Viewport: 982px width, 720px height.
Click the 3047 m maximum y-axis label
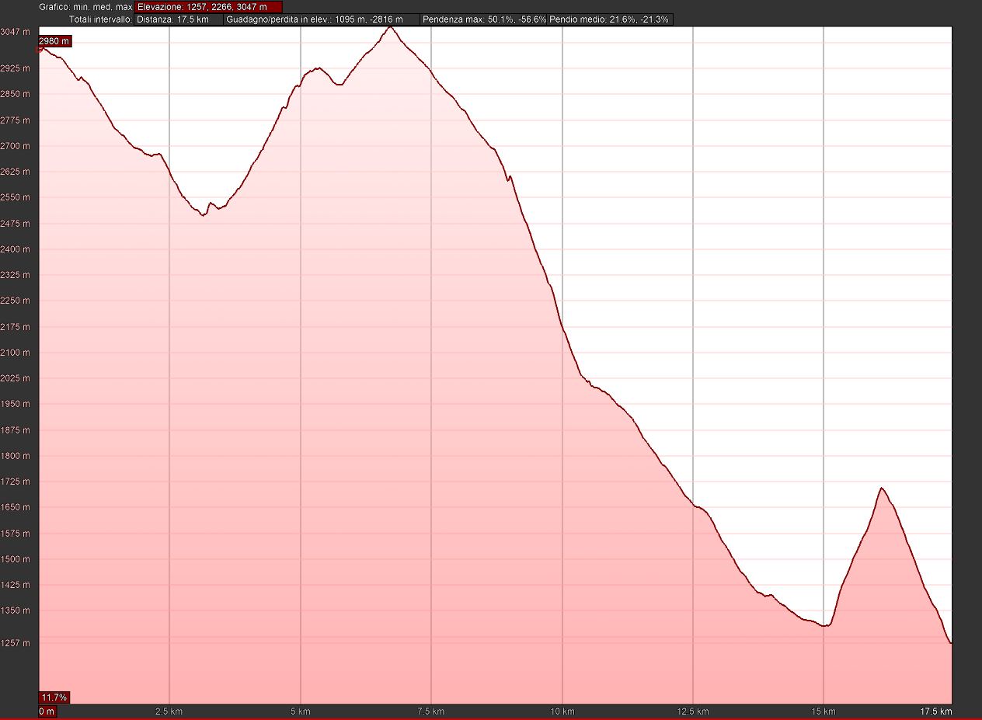(x=16, y=32)
